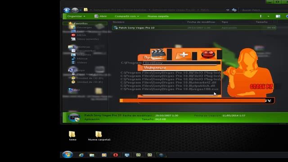Viewport: 288px width, 162px height.
Task: Select Equipo in the navigation pane
Action: tap(79, 70)
